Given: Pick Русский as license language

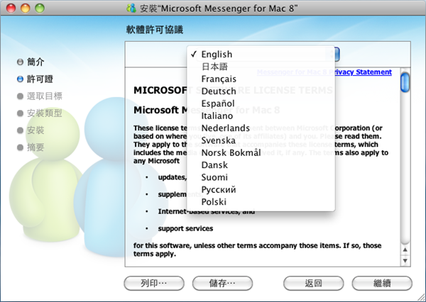Looking at the screenshot, I should click(x=261, y=189).
